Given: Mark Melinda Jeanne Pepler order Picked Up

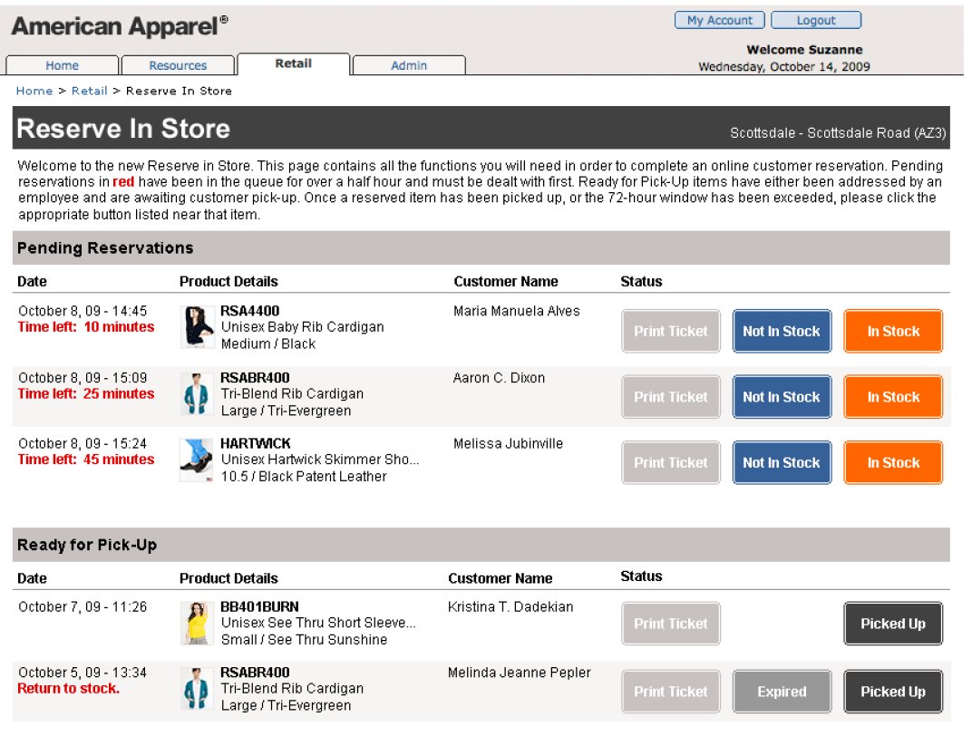Looking at the screenshot, I should 893,692.
